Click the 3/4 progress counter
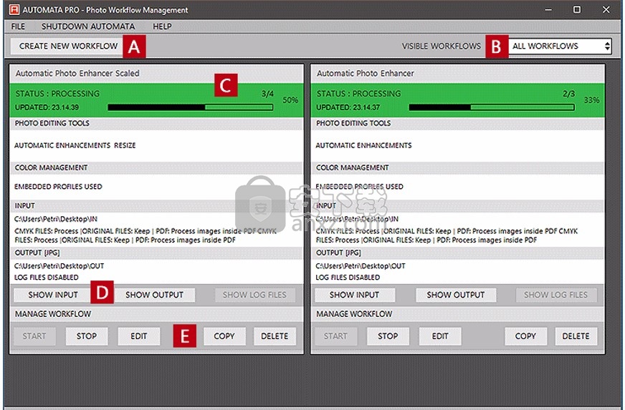Screen dimensions: 625x410 [x=267, y=94]
